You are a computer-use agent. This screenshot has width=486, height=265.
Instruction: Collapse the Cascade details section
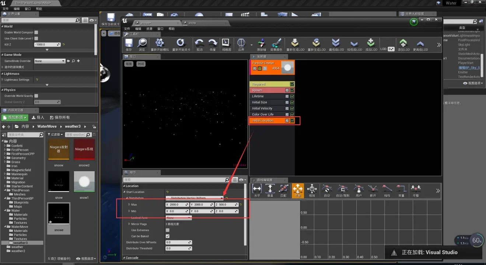124,258
